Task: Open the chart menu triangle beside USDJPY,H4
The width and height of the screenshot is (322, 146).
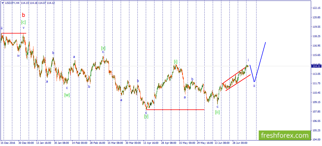Action: [x=2, y=3]
